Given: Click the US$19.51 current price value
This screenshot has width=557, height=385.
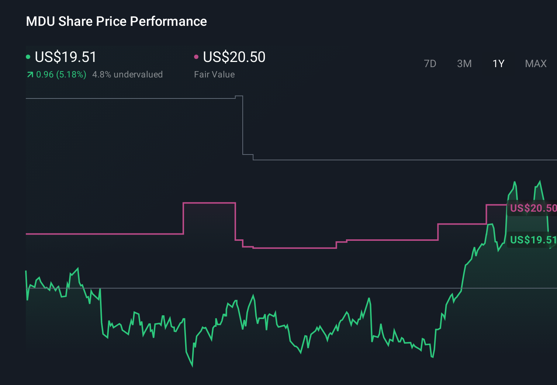Looking at the screenshot, I should pyautogui.click(x=65, y=57).
